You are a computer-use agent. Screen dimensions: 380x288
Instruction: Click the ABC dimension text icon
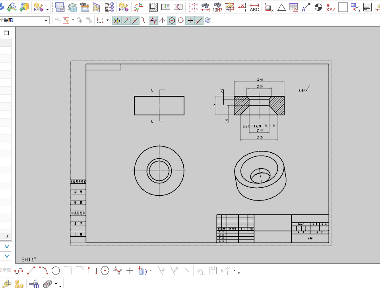click(x=254, y=7)
